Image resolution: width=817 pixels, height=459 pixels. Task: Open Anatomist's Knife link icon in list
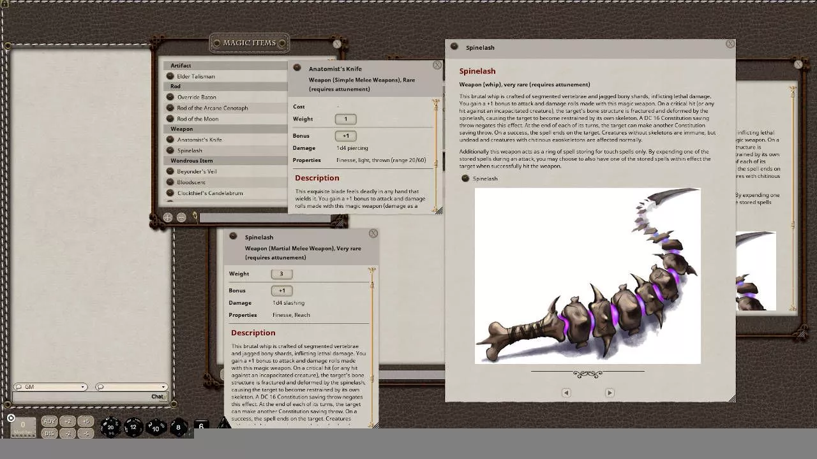[x=170, y=140]
